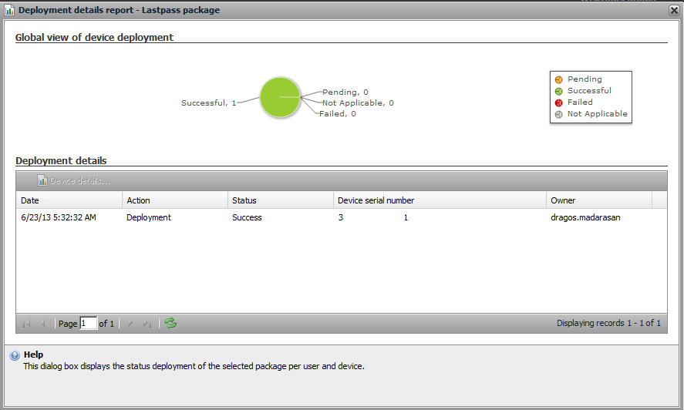Go to first page arrow icon

pyautogui.click(x=27, y=324)
